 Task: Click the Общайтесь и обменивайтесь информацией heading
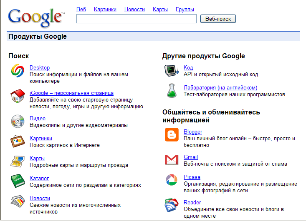tap(211, 116)
